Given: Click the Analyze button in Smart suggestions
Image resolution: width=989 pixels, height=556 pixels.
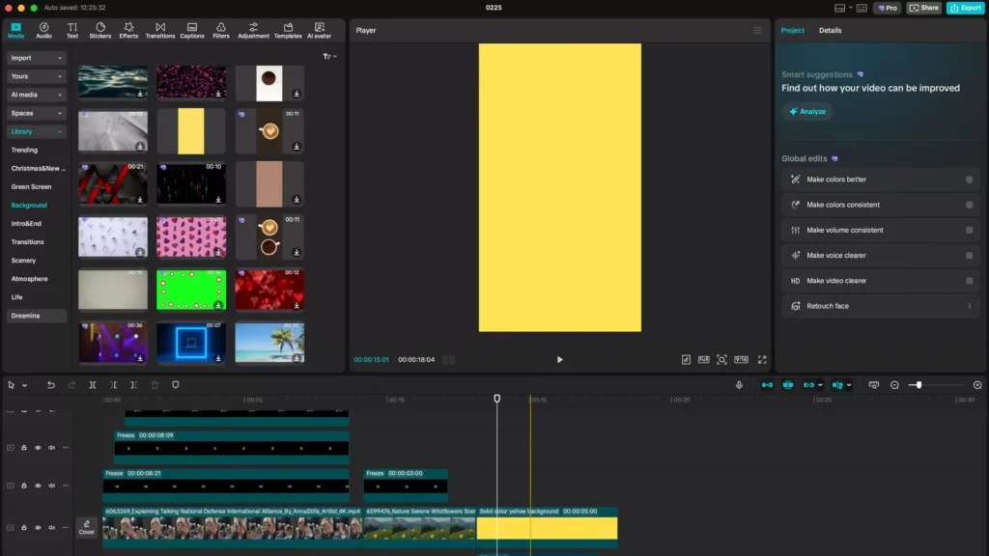Looking at the screenshot, I should click(x=807, y=111).
